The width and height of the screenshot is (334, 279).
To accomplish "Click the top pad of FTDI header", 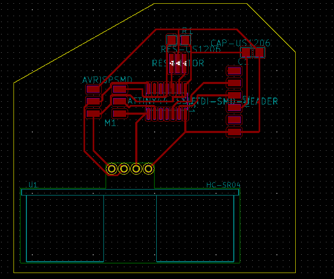I will click(234, 71).
